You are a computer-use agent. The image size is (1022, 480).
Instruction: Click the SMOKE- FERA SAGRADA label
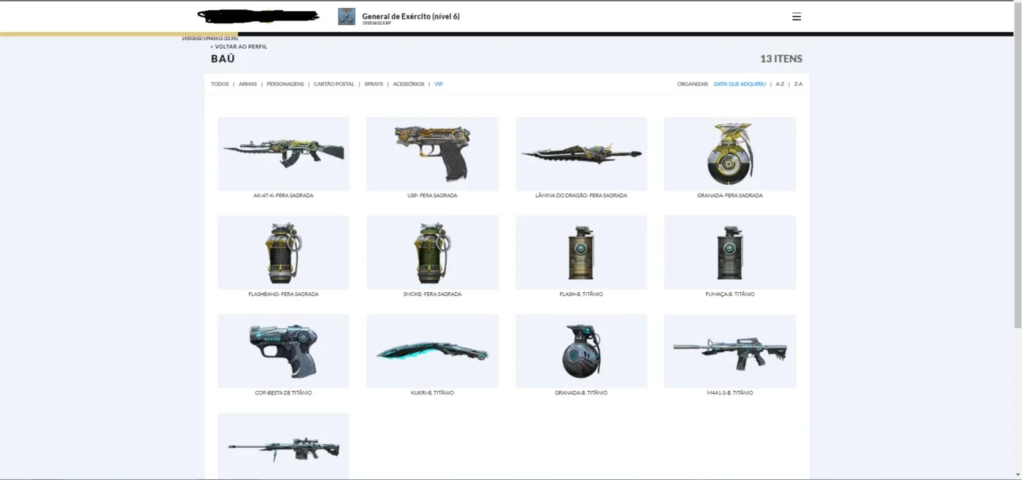click(x=432, y=294)
